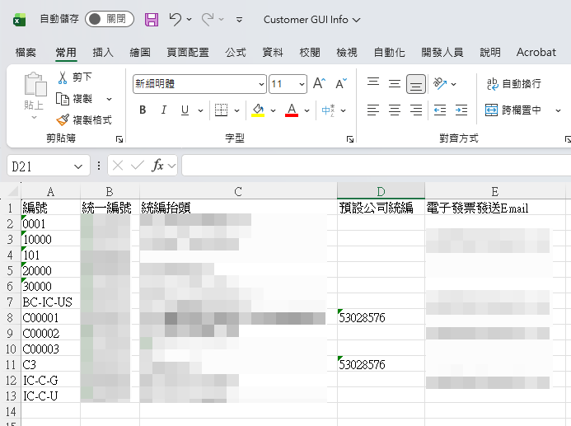Screen dimensions: 571x426
Task: Undo the last action
Action: click(x=176, y=19)
